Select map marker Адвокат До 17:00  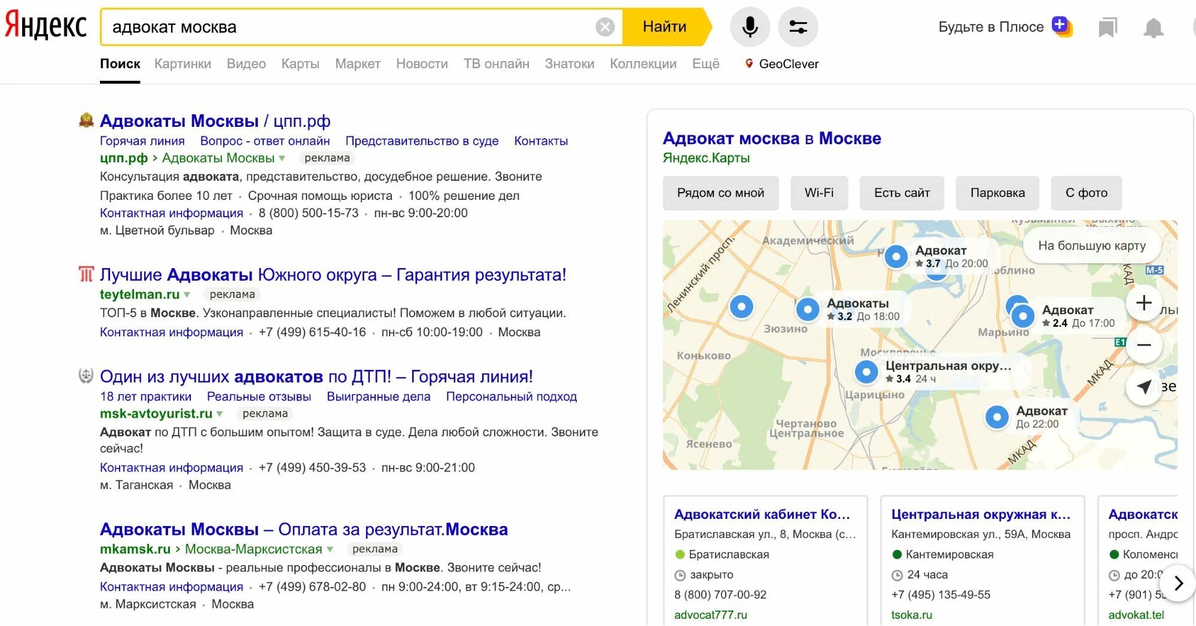[x=1022, y=315]
